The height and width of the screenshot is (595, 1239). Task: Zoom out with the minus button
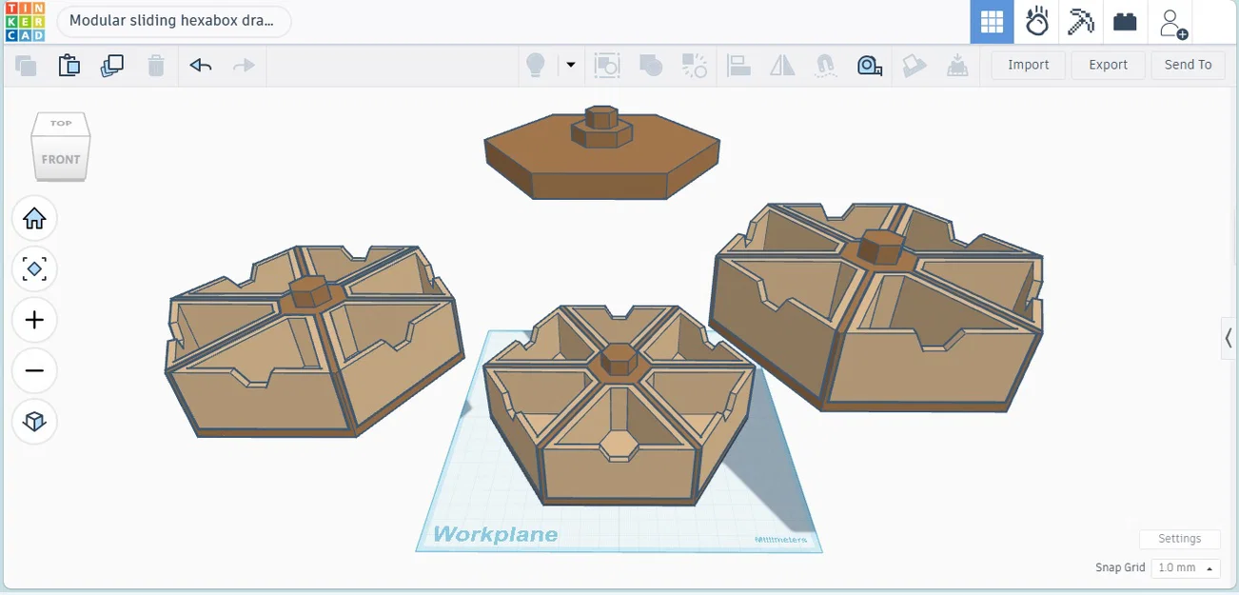click(34, 370)
